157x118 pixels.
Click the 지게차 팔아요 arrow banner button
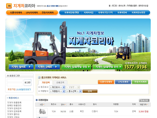(21, 67)
